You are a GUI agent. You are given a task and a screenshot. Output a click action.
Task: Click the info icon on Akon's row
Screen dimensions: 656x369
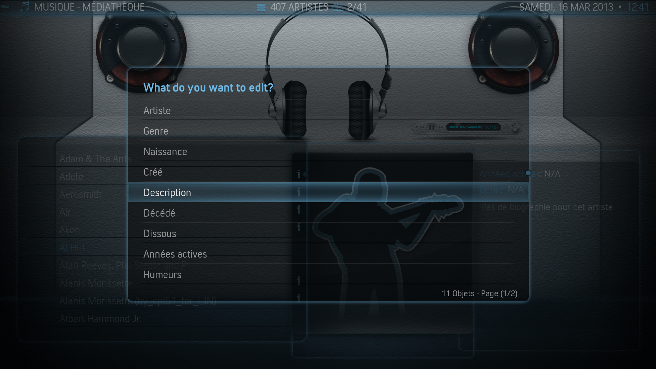coord(299,227)
